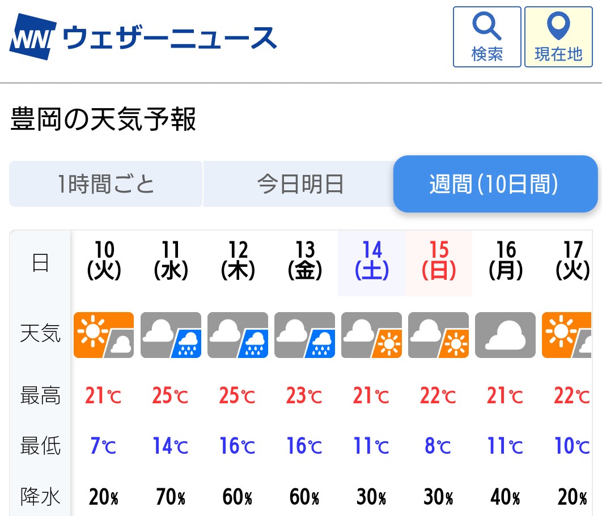Screen dimensions: 602x516
Task: Click the ウェザーニュース site title
Action: pos(169,38)
